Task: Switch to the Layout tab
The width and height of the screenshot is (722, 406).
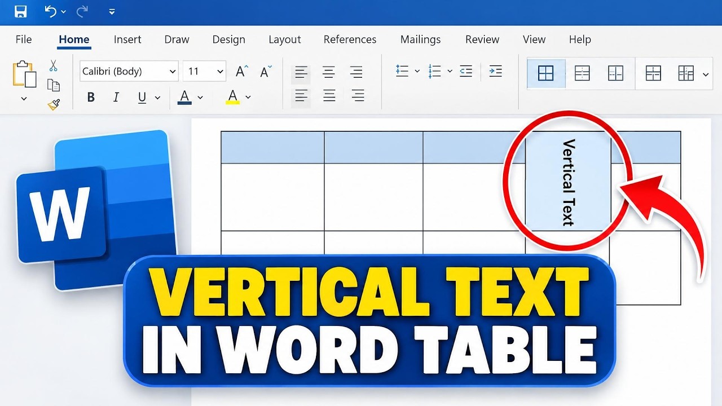Action: coord(285,39)
